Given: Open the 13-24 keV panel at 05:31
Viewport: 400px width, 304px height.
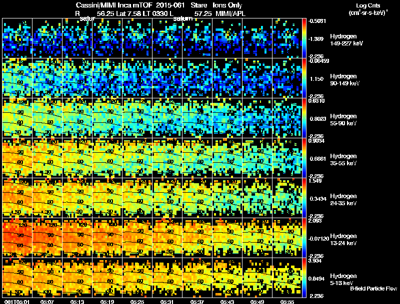Looking at the screenshot, I should (167, 238).
